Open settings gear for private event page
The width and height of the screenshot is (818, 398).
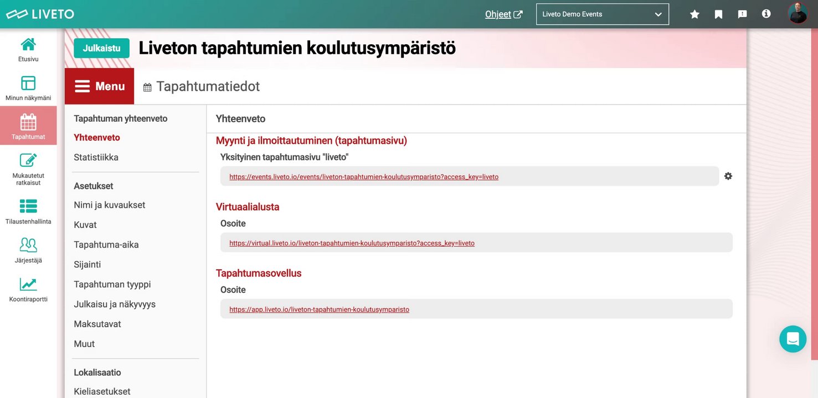click(x=728, y=176)
